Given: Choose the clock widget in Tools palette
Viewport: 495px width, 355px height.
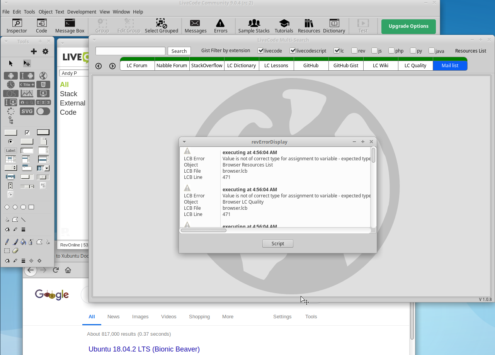Looking at the screenshot, I should click(x=11, y=84).
